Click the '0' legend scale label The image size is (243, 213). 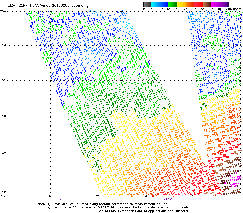click(144, 9)
